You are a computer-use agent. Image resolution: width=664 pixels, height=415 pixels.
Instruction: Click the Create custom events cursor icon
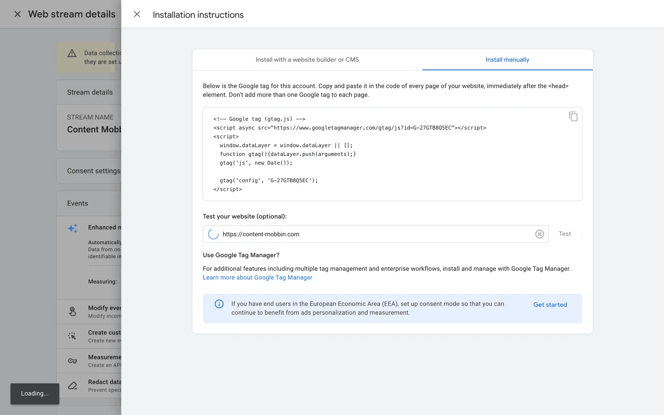tap(72, 336)
